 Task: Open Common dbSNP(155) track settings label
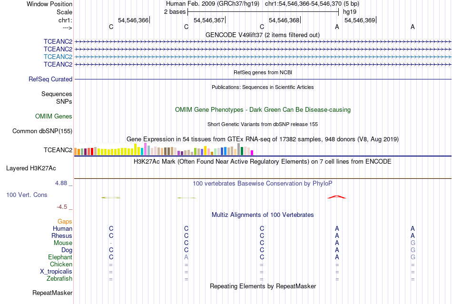tap(42, 131)
